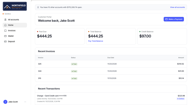Click the View all accounts link
This screenshot has height=105, width=190.
coord(177,7)
